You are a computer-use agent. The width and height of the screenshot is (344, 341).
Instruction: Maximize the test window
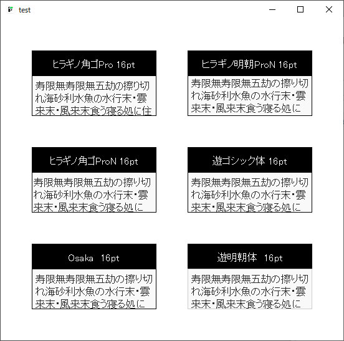point(300,9)
